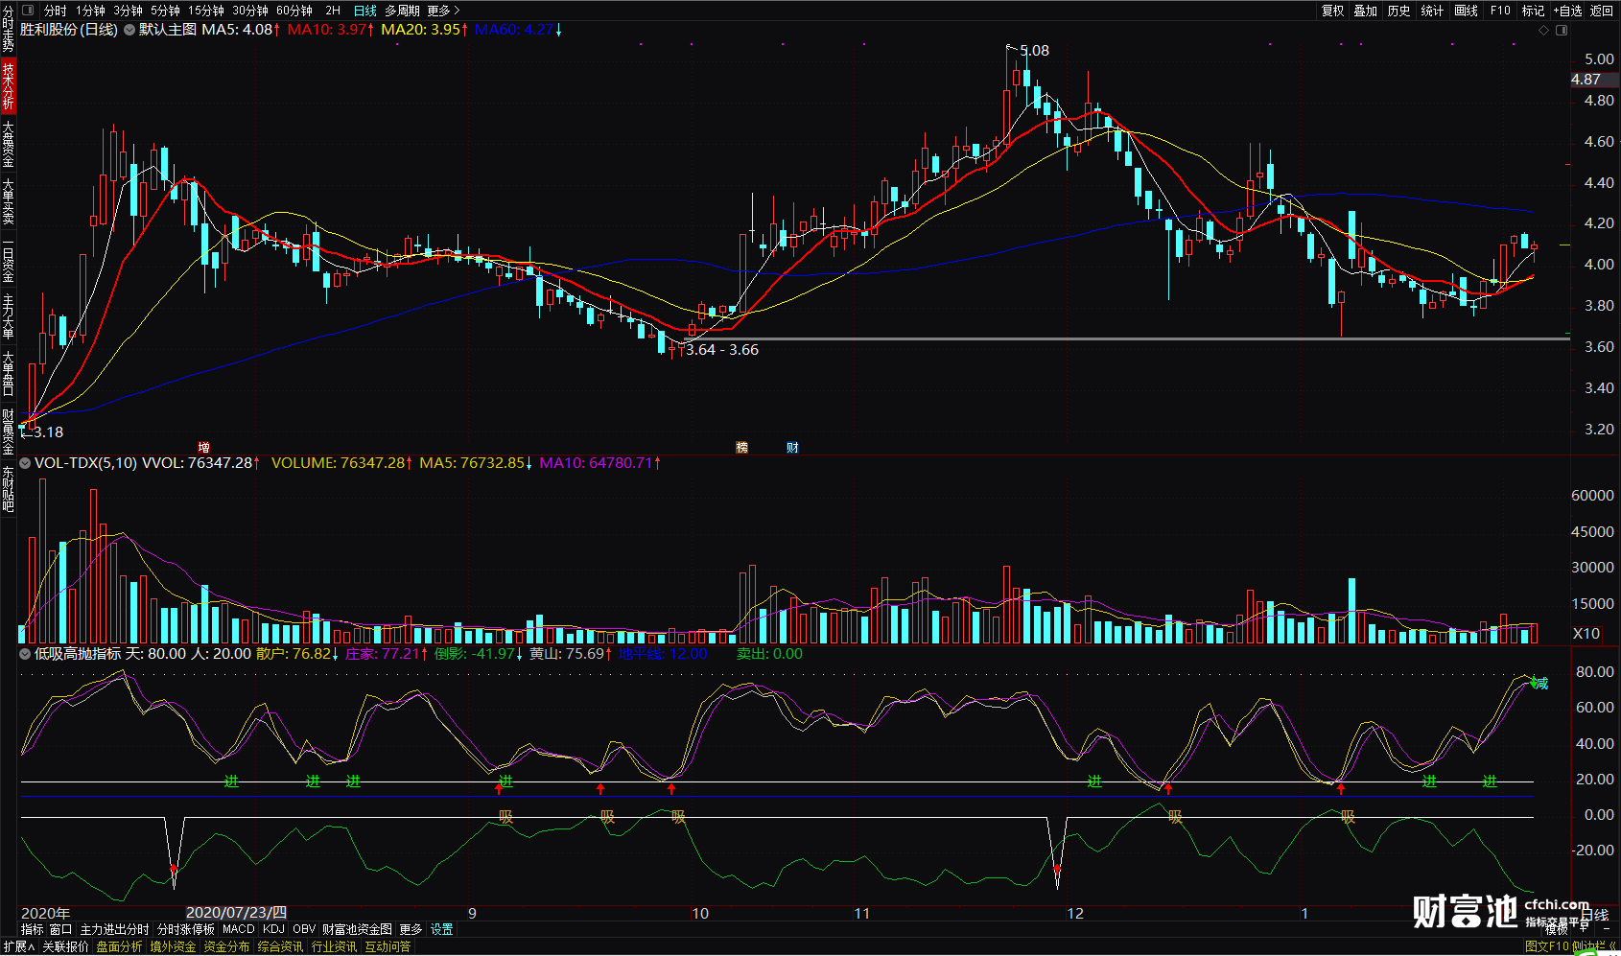Open 技术分析 in left sidebar
Image resolution: width=1621 pixels, height=956 pixels.
point(8,86)
